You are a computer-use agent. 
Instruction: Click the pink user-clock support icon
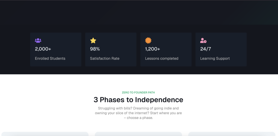(x=203, y=41)
